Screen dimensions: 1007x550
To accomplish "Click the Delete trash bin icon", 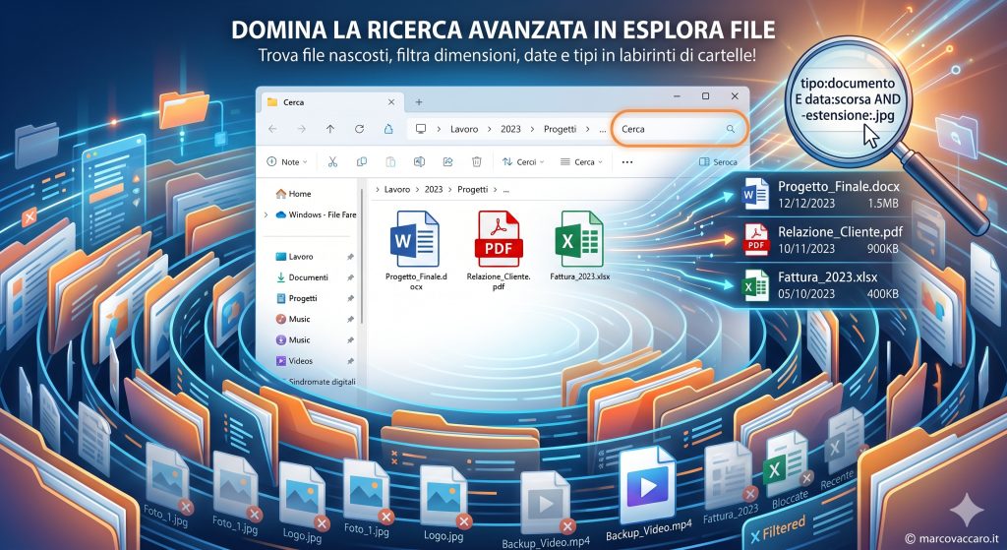I will (x=477, y=161).
